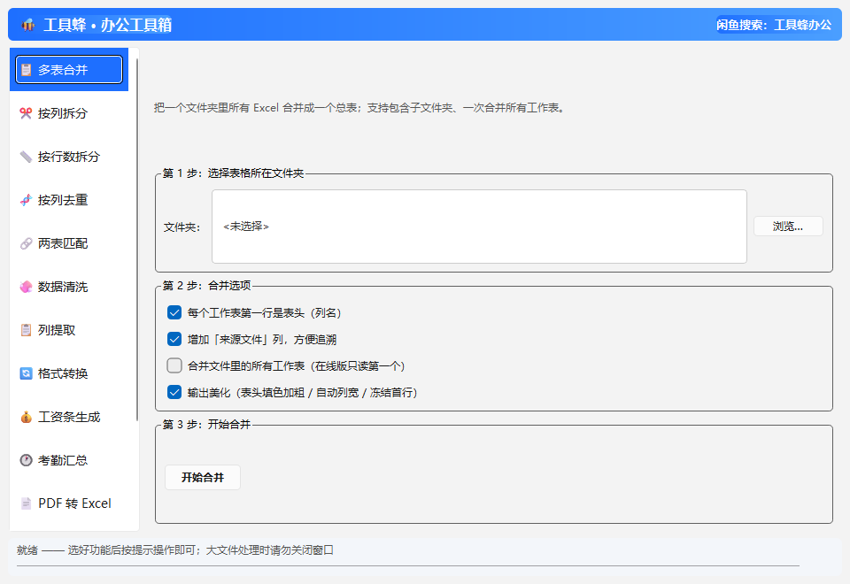Image resolution: width=850 pixels, height=584 pixels.
Task: Click the money bag icon for 工资条生成
Action: click(x=26, y=417)
